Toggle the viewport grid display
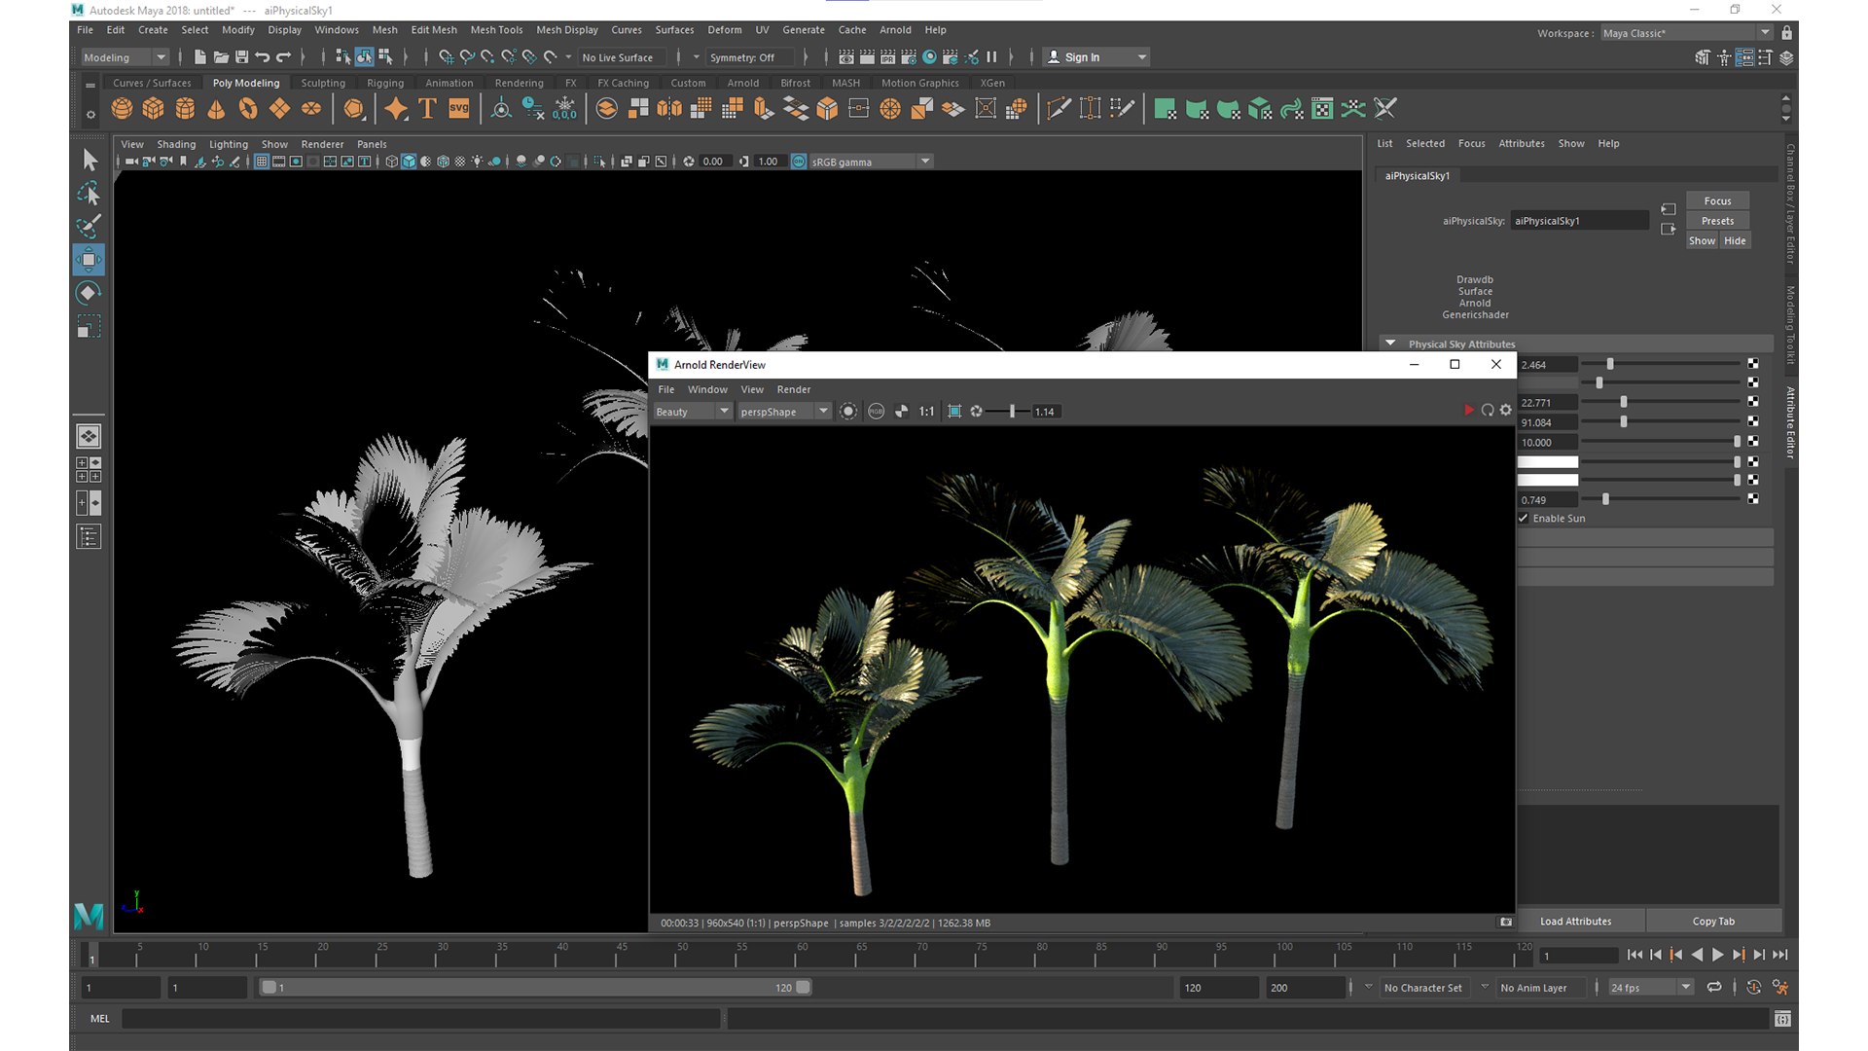Viewport: 1868px width, 1051px height. point(262,162)
